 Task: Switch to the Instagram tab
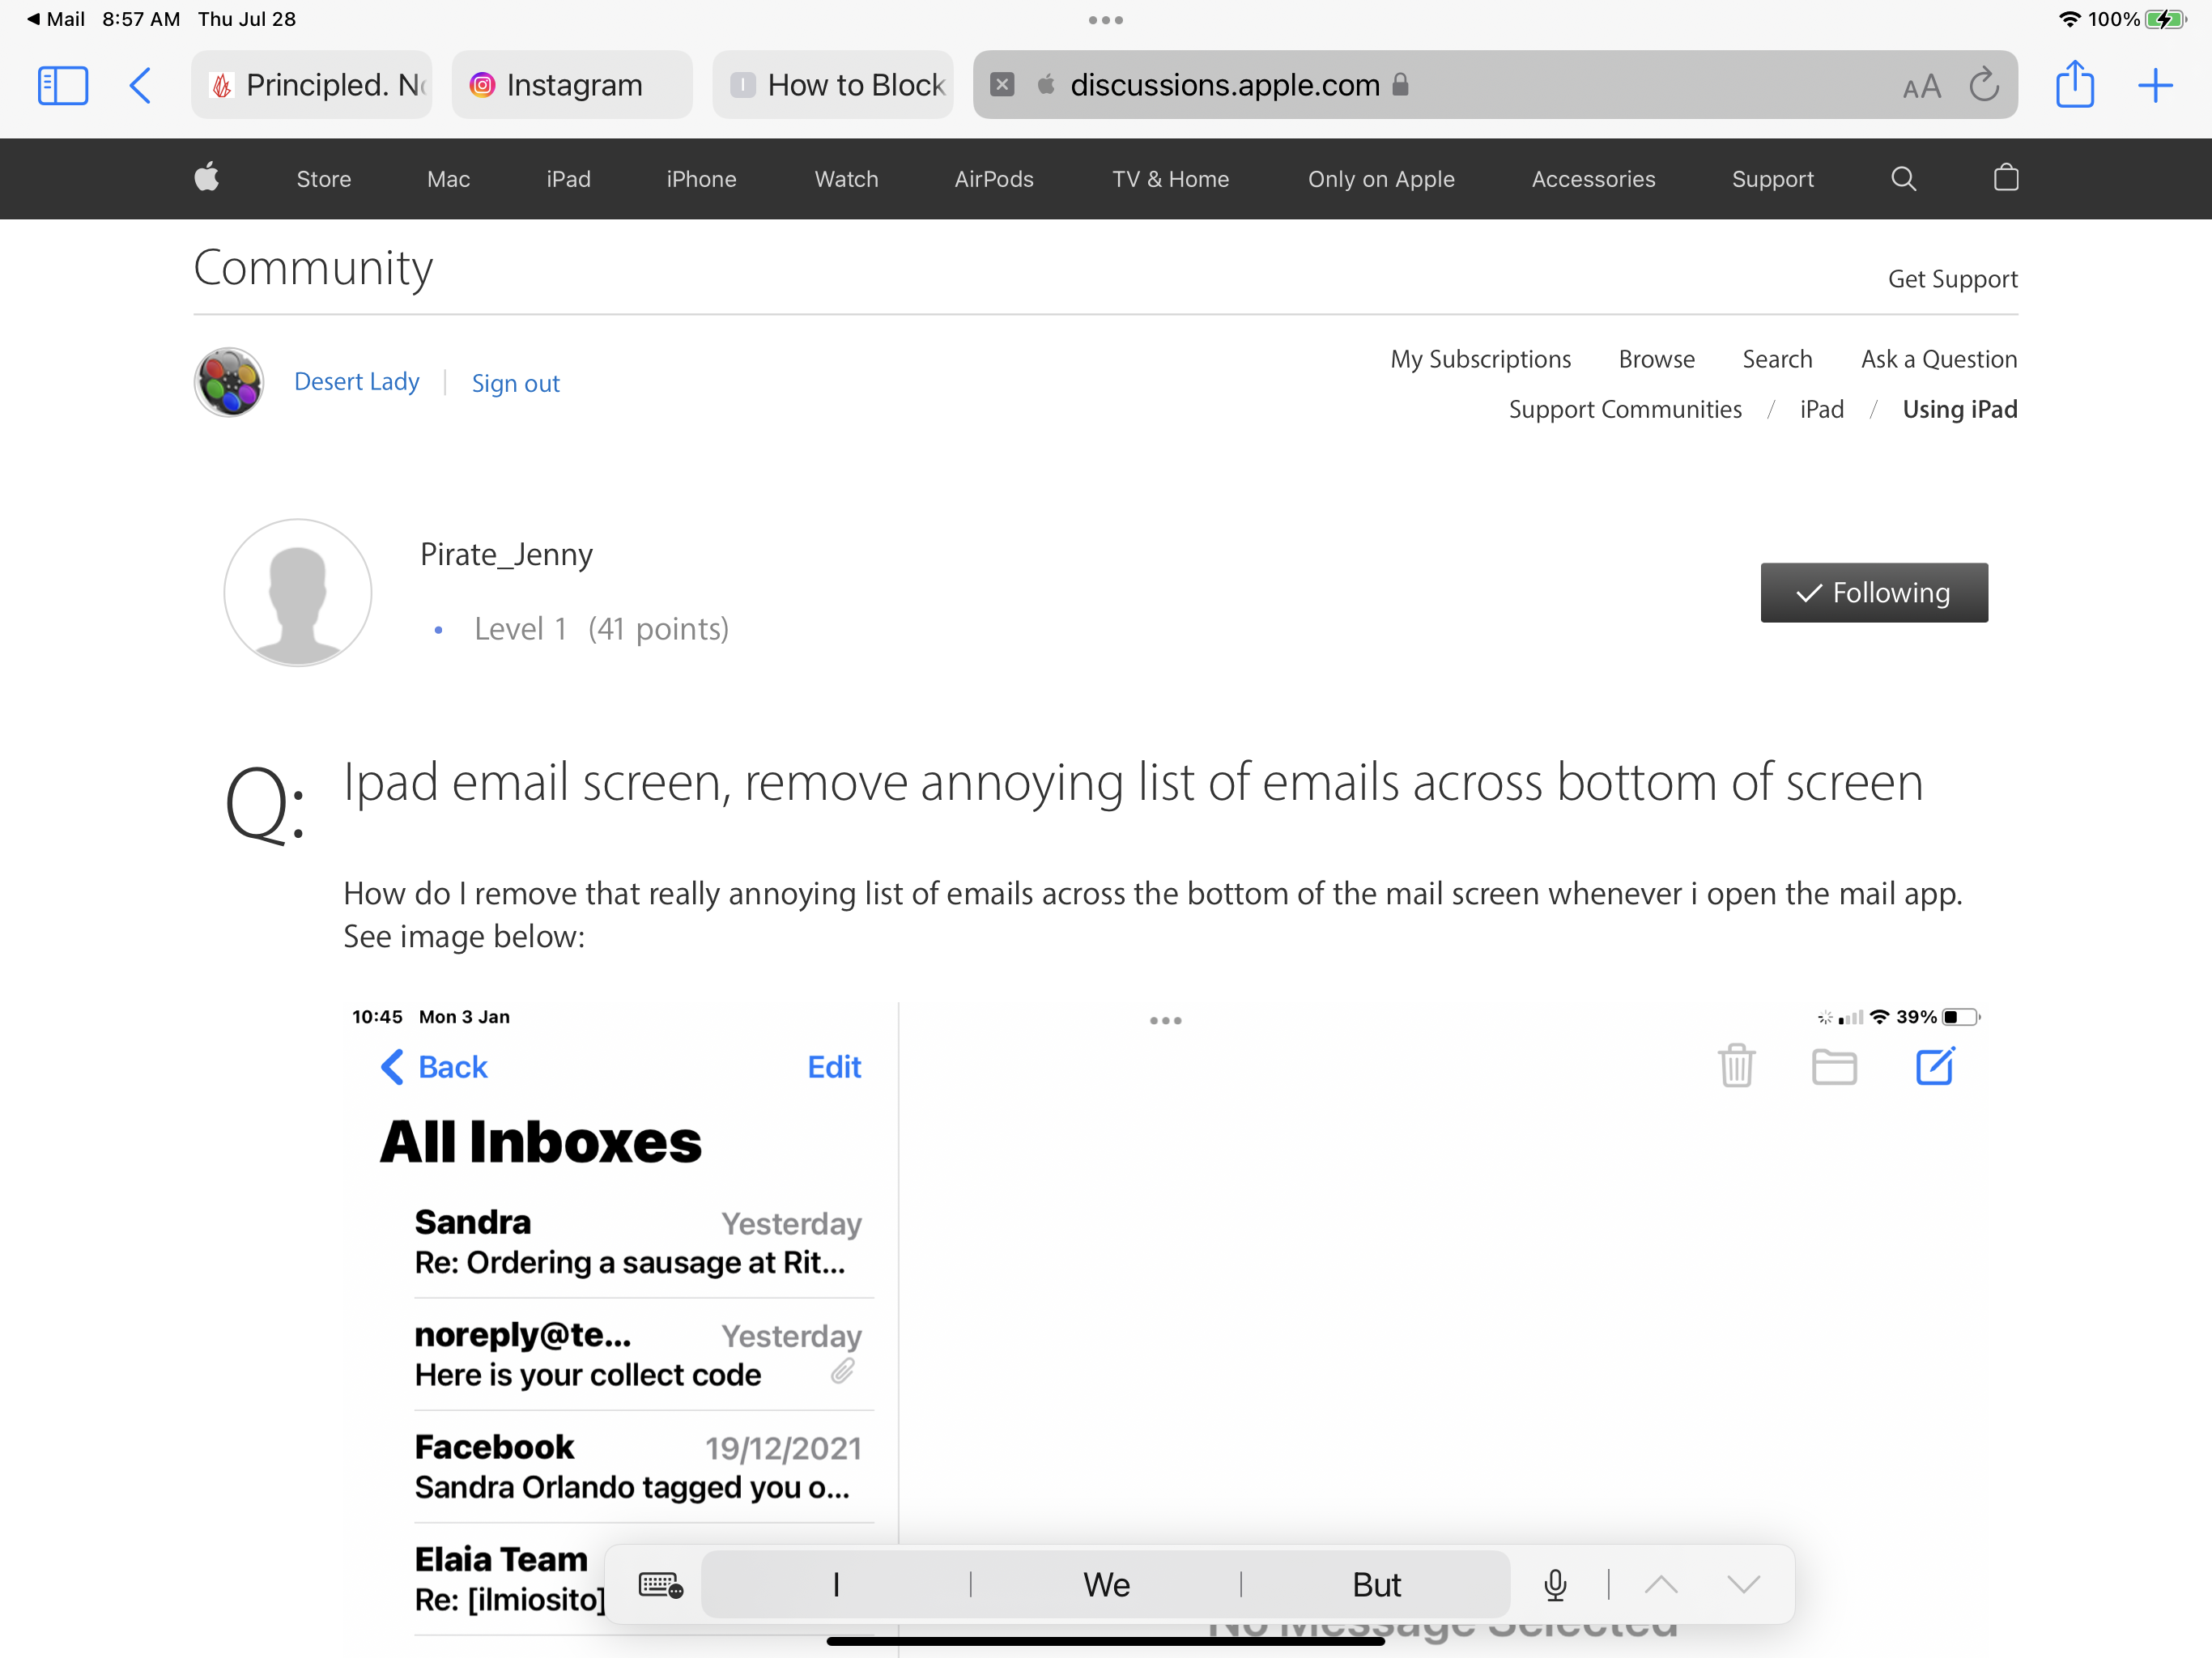pos(572,85)
